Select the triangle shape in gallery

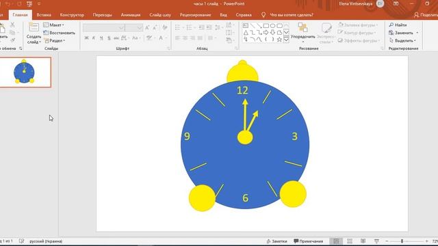[x=246, y=33]
